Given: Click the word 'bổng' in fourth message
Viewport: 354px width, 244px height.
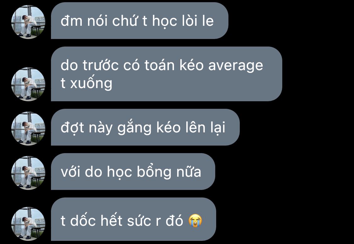Looking at the screenshot, I should point(154,172).
